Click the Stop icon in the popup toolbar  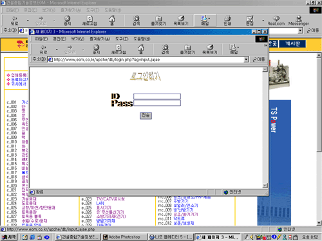(97, 49)
